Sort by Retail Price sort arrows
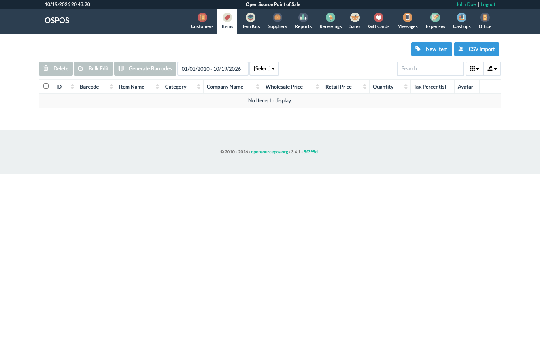540x340 pixels. [365, 87]
